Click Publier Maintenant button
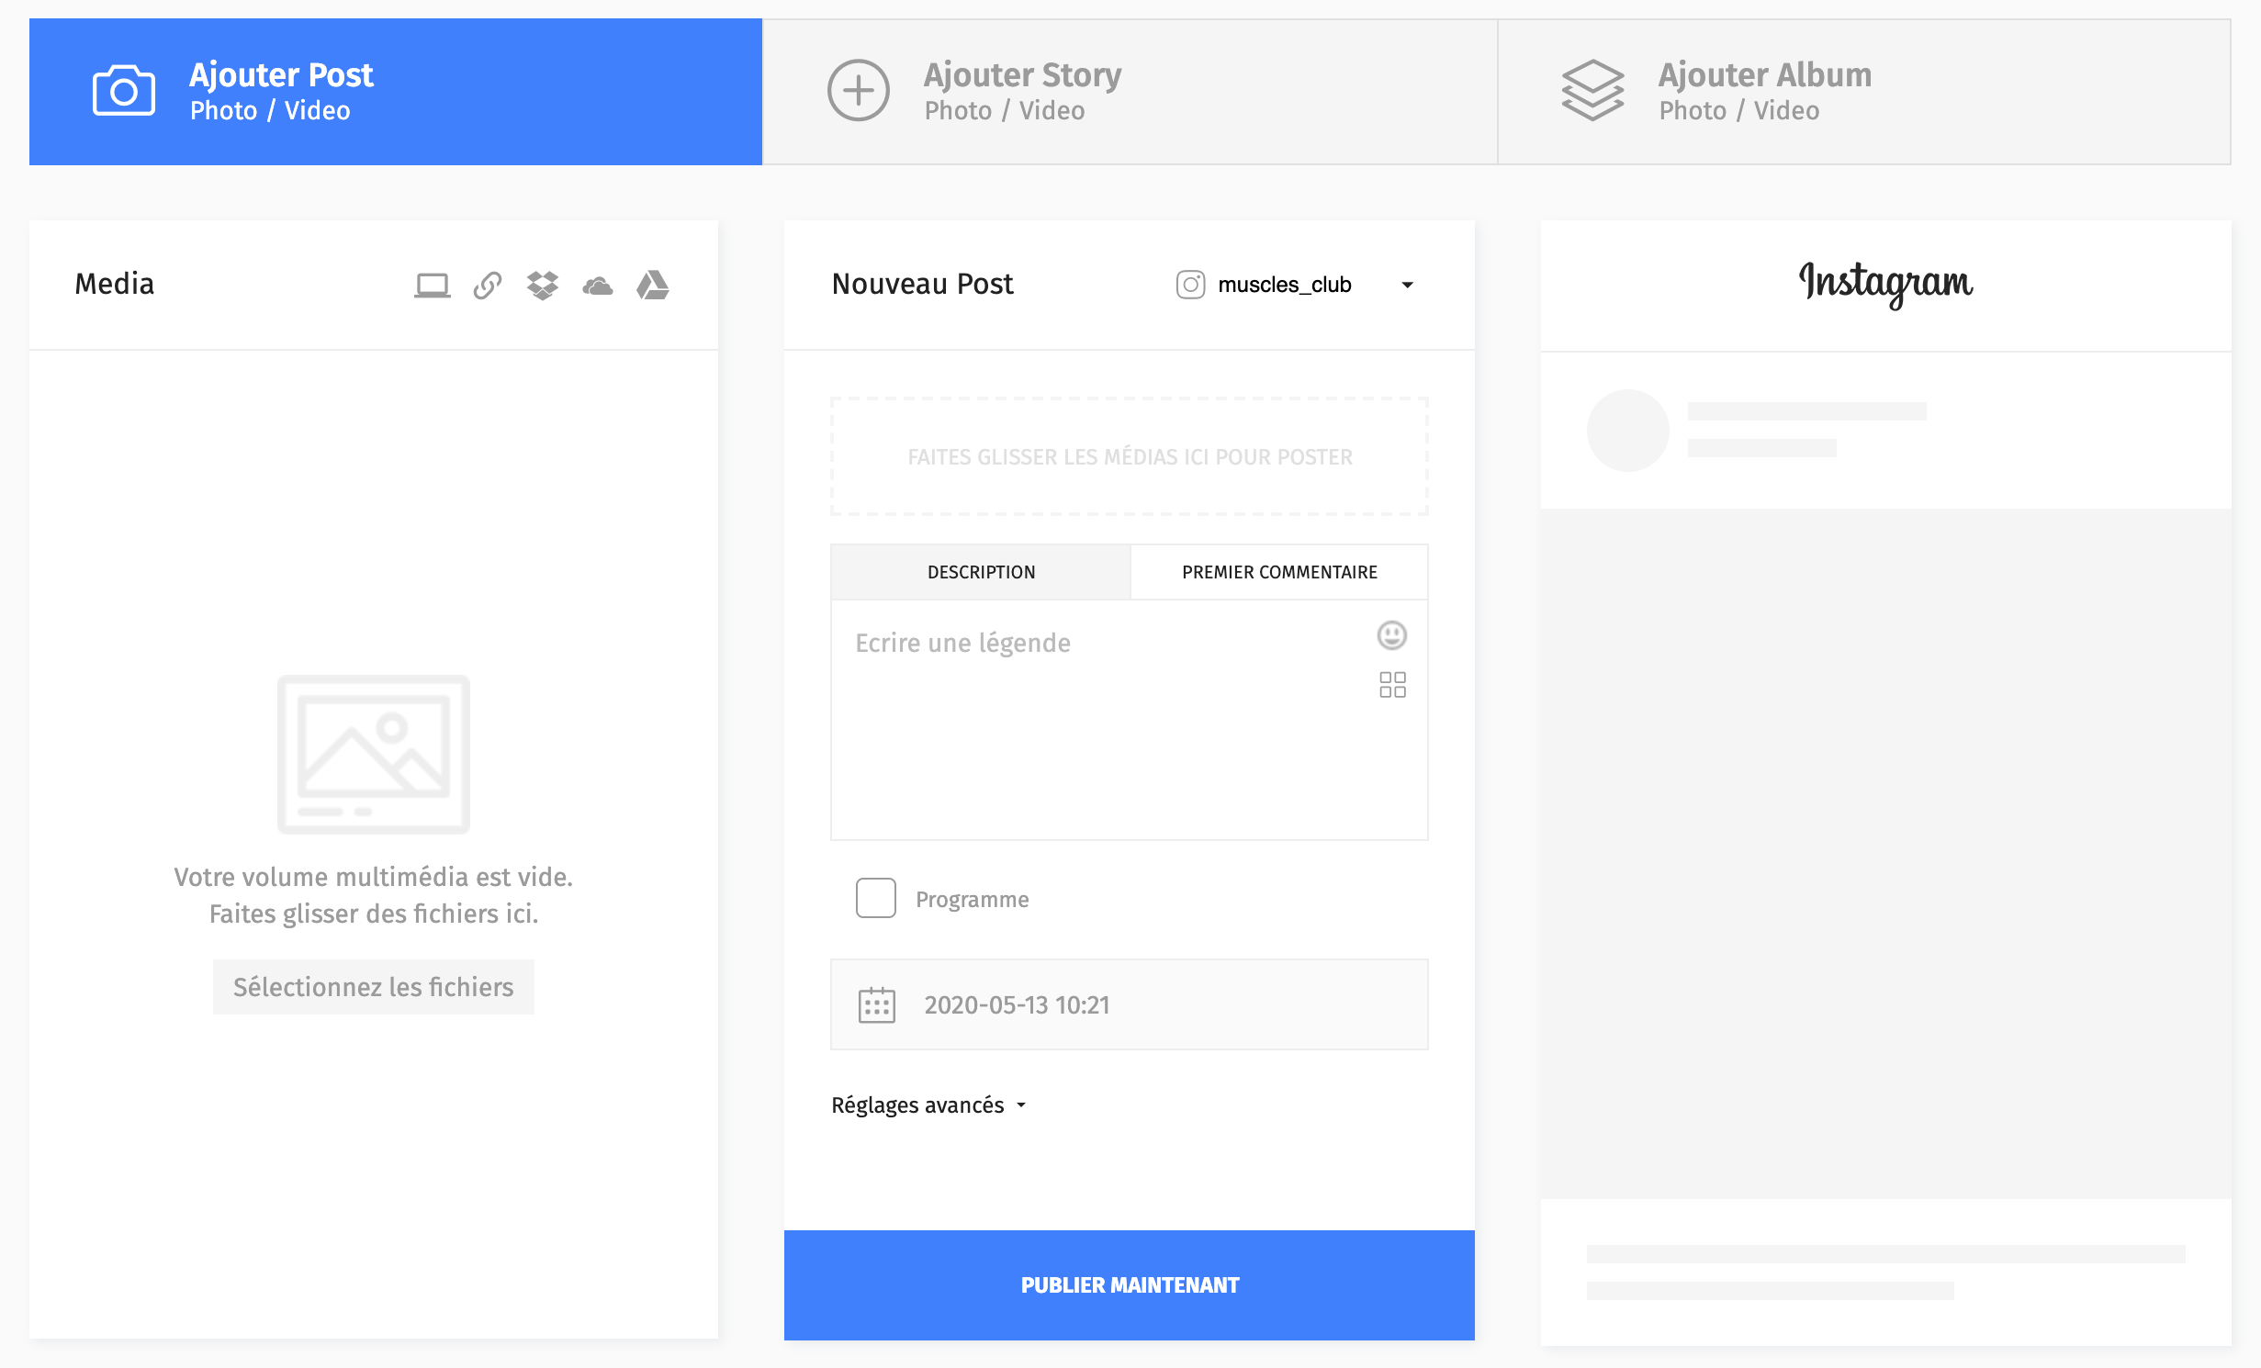 point(1130,1285)
